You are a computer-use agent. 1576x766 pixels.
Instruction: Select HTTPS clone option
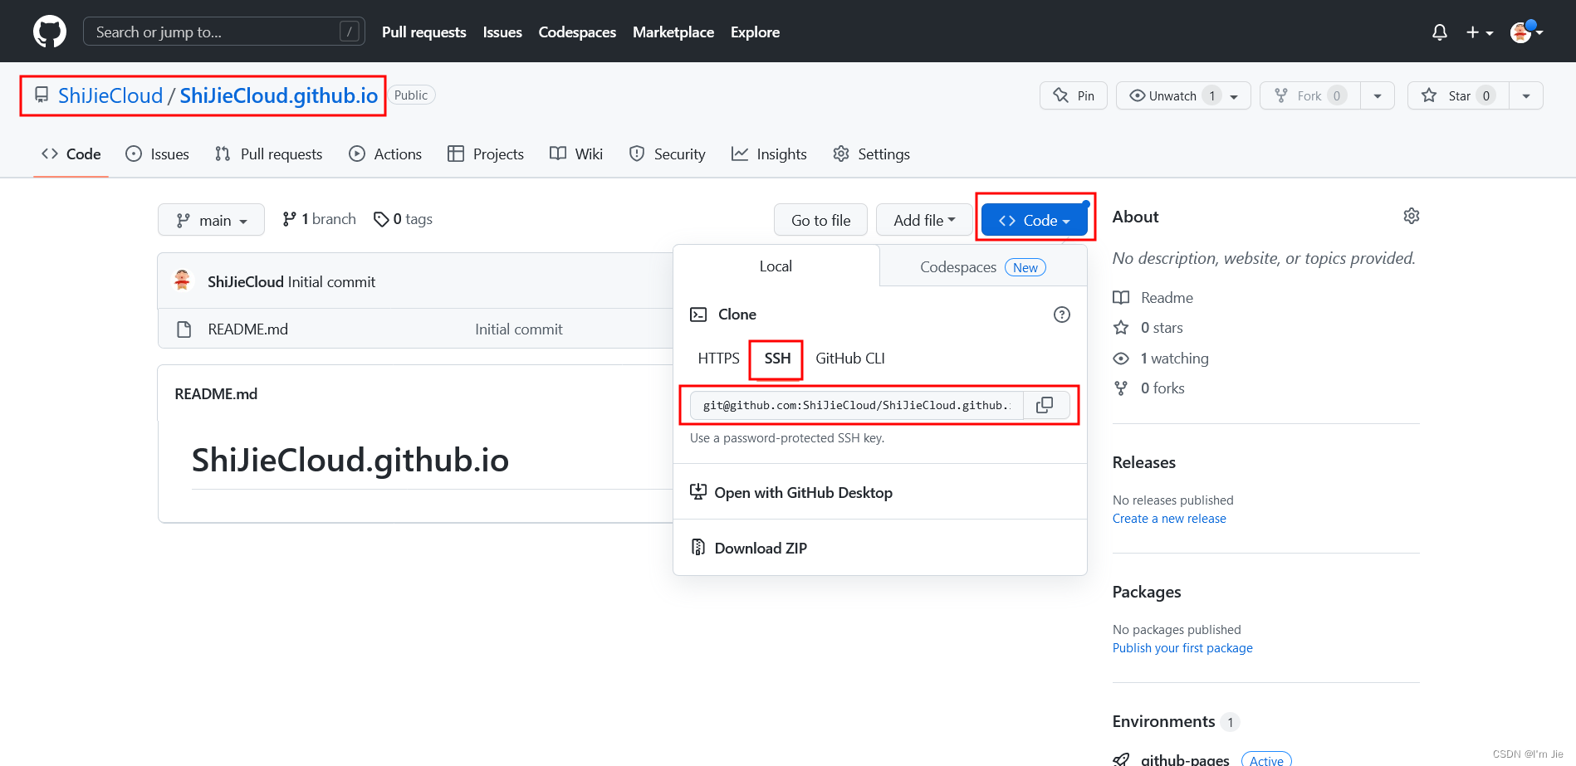(x=718, y=359)
